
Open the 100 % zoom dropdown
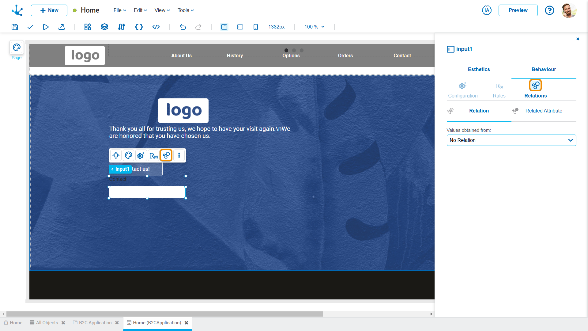click(x=314, y=27)
